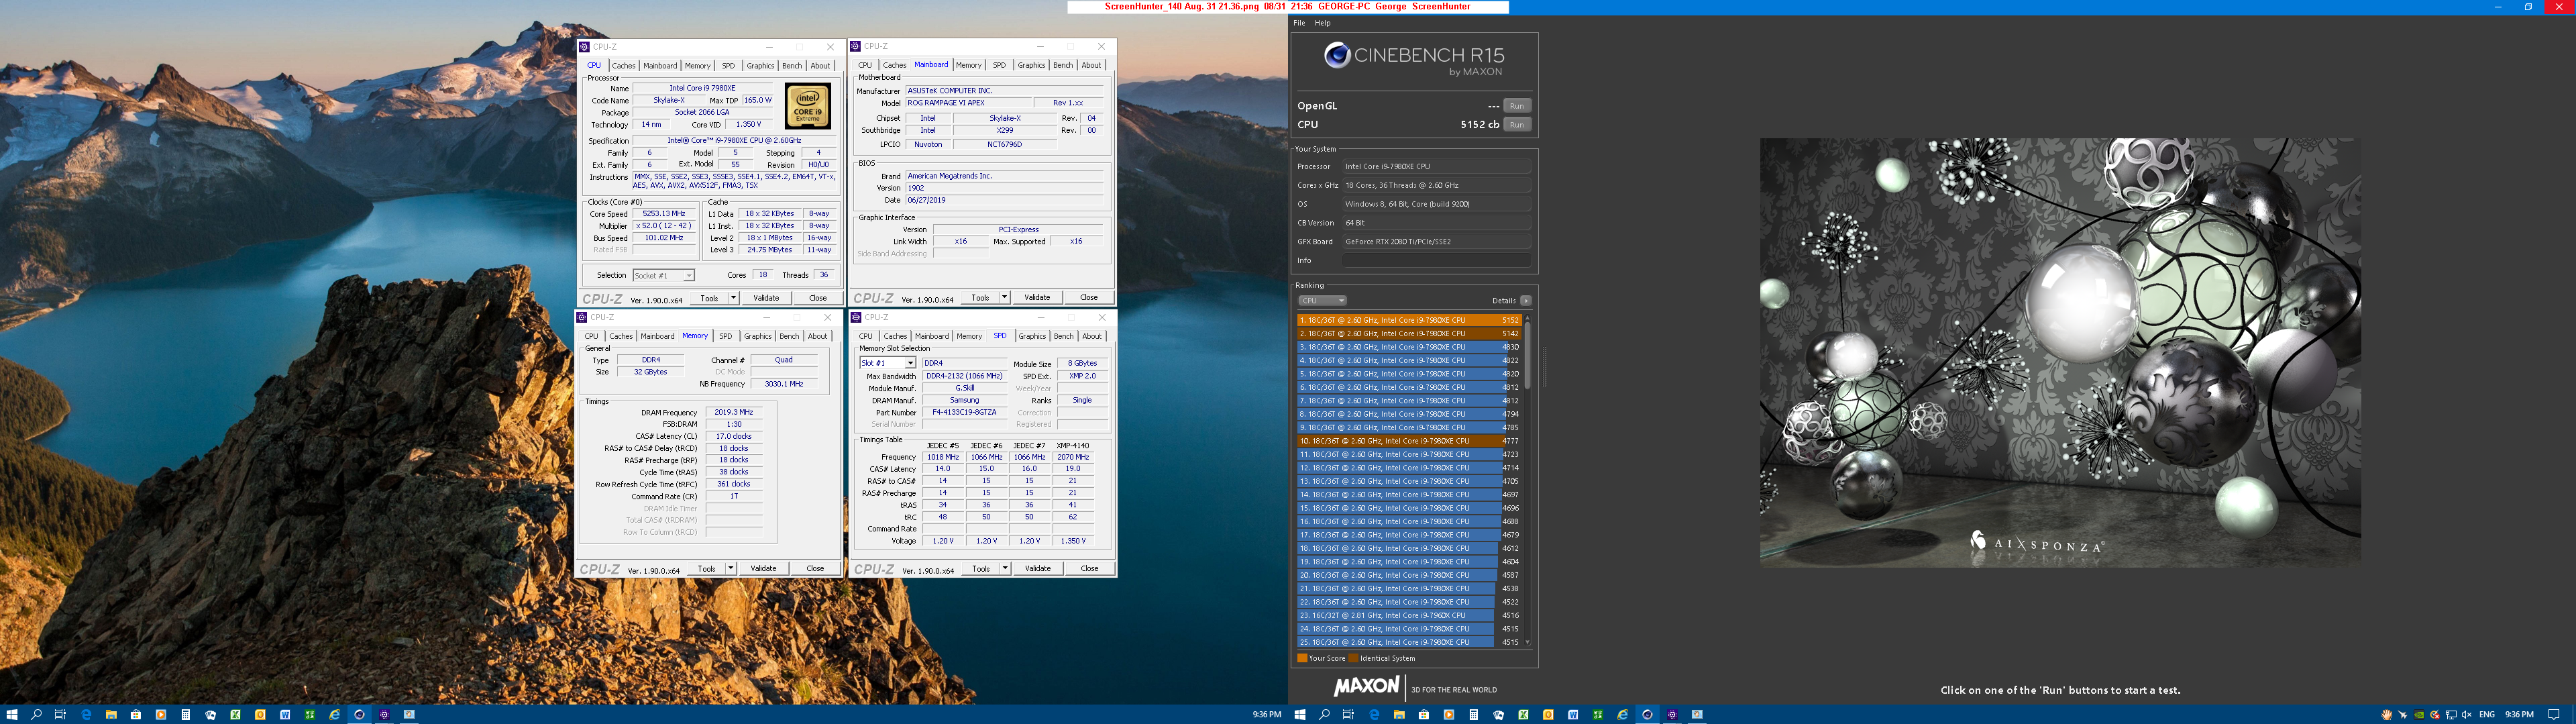Select the active Cinebench icon on the taskbar beneath Cinebench
This screenshot has height=724, width=2576.
tap(1648, 714)
